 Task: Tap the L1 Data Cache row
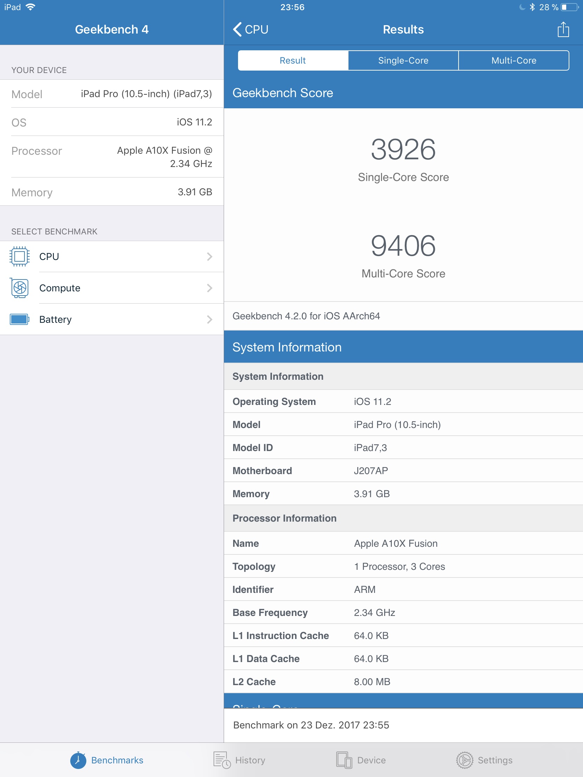tap(403, 659)
